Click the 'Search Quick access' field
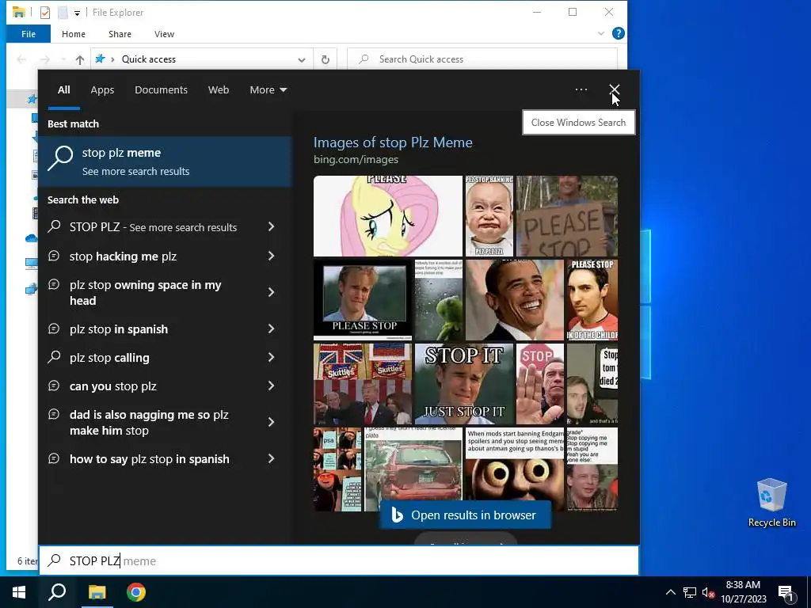 [x=482, y=59]
